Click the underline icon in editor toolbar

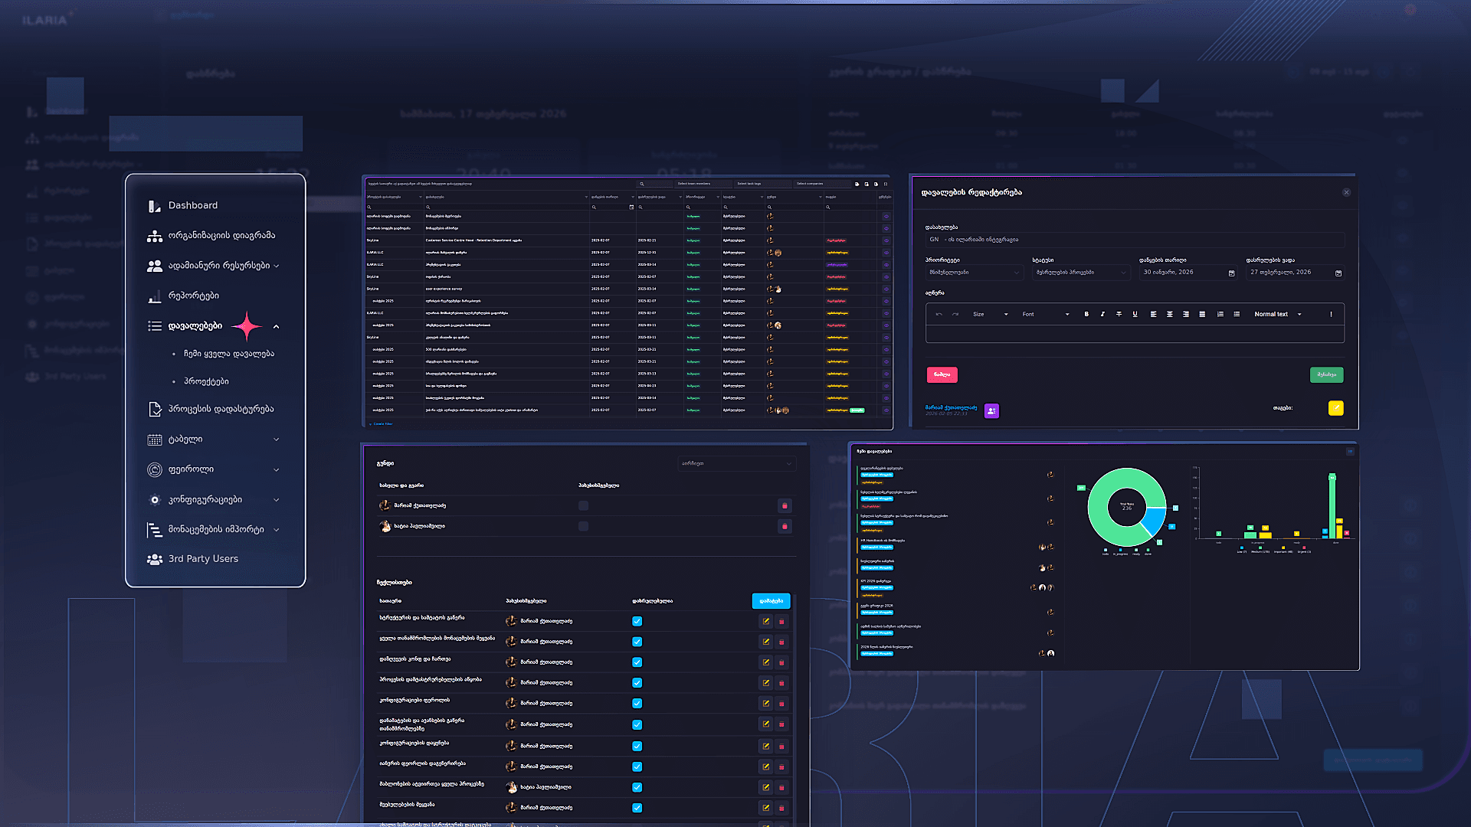[x=1135, y=314]
